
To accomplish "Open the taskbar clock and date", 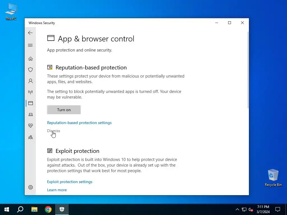I will click(x=263, y=209).
